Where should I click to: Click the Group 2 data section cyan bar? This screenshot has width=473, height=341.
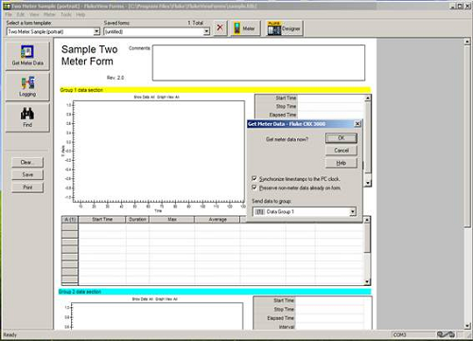[x=216, y=292]
